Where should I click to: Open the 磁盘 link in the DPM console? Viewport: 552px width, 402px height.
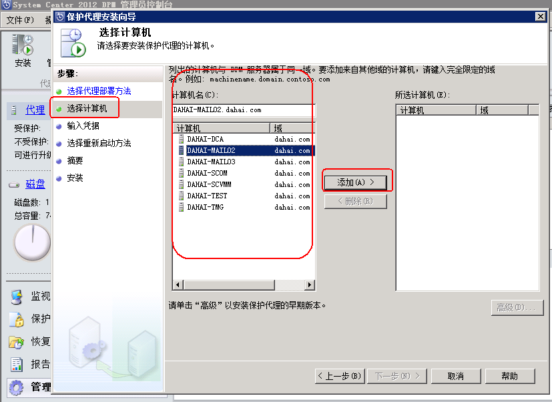click(35, 184)
